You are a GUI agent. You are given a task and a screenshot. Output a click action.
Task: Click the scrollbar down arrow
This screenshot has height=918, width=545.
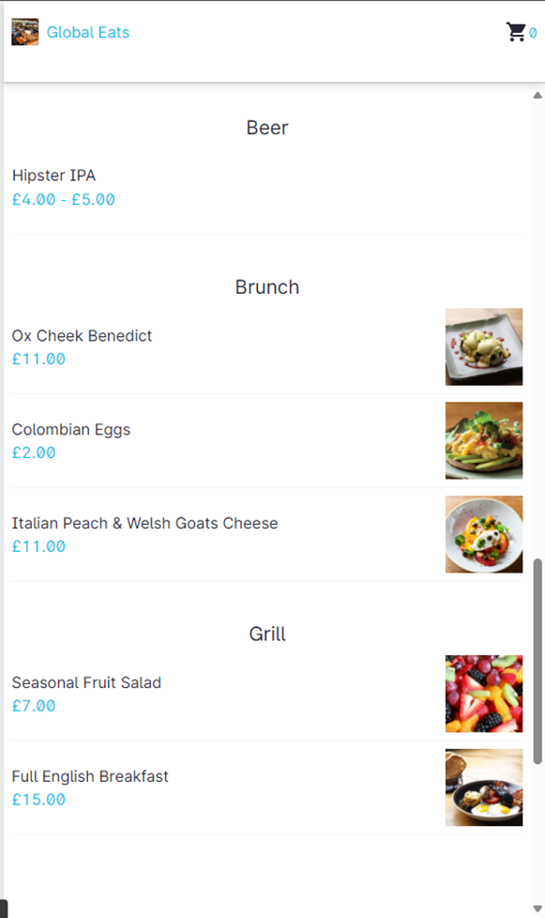pyautogui.click(x=537, y=907)
